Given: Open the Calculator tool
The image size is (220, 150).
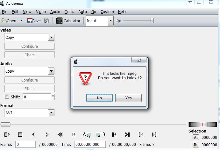Looking at the screenshot, I should click(x=68, y=21).
